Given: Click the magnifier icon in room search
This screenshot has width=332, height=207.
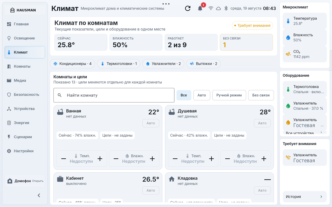Looking at the screenshot, I should [60, 95].
